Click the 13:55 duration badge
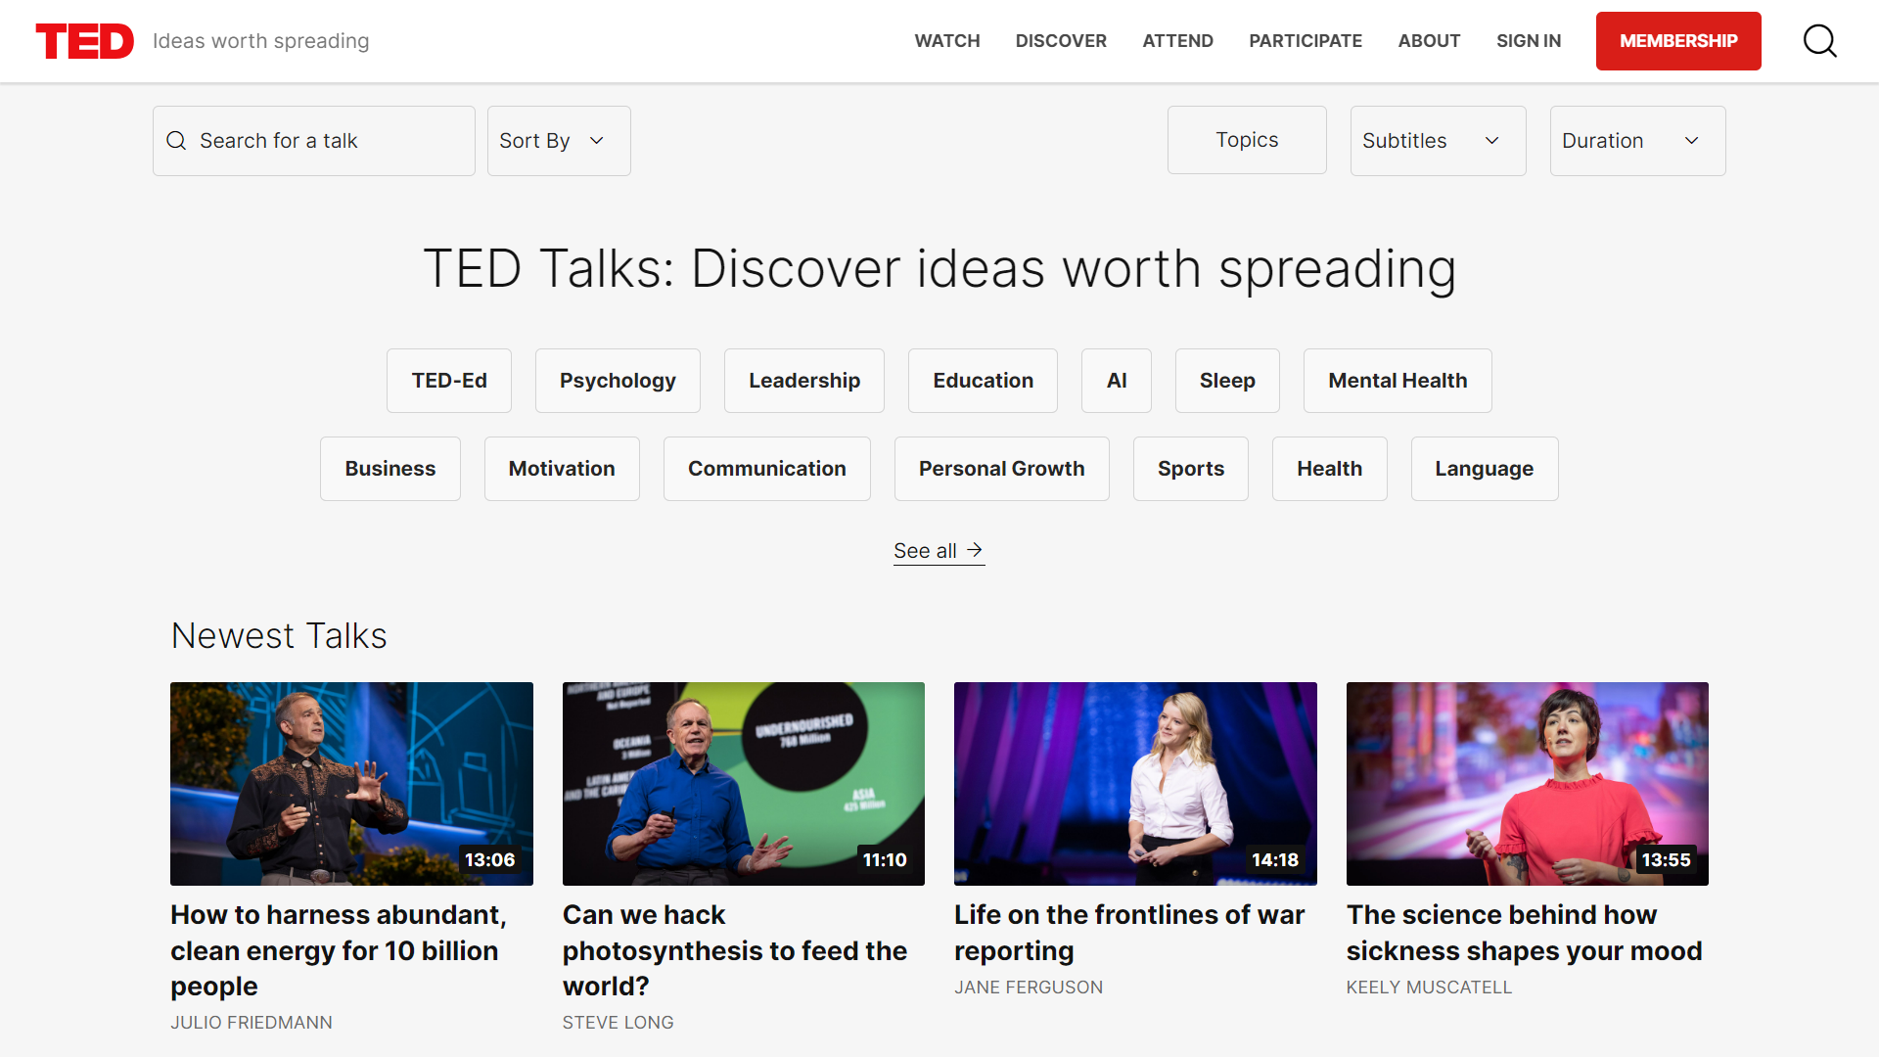The height and width of the screenshot is (1057, 1879). 1666,859
